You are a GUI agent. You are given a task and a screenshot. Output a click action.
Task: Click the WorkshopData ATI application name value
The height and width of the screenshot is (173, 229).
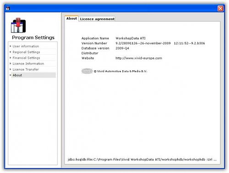tap(131, 38)
